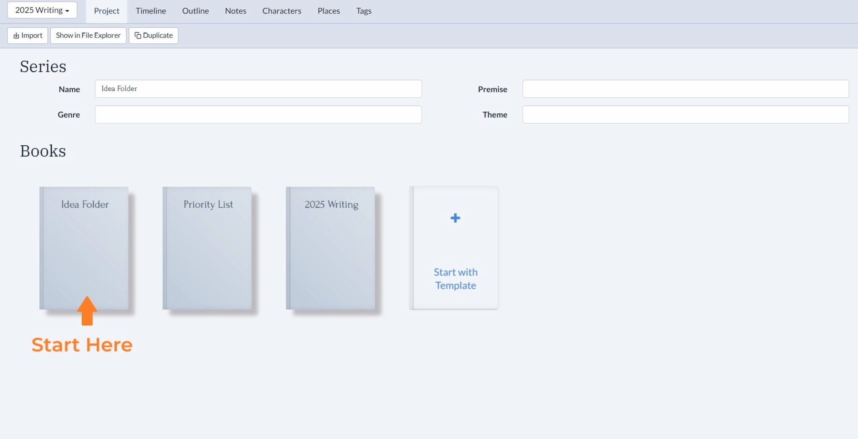Screen dimensions: 858x439
Task: Switch to the Places tab
Action: pyautogui.click(x=328, y=11)
